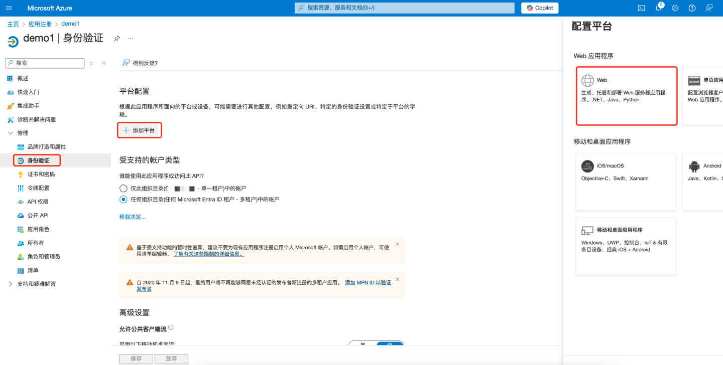Click the 高级设置 heading
The width and height of the screenshot is (723, 365).
(135, 312)
